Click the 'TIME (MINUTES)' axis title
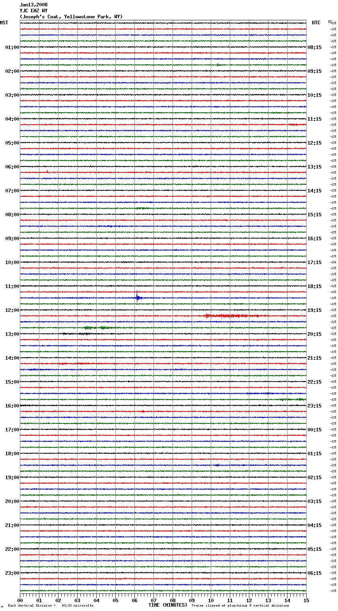 click(168, 605)
